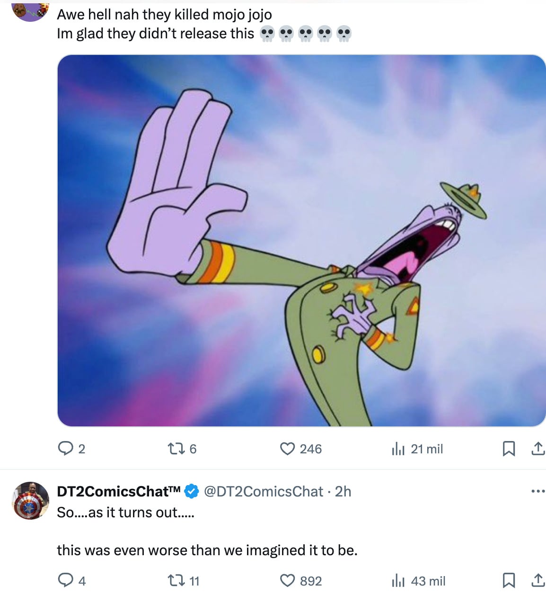Like the tweet with 246 likes
This screenshot has width=546, height=595.
tap(287, 448)
